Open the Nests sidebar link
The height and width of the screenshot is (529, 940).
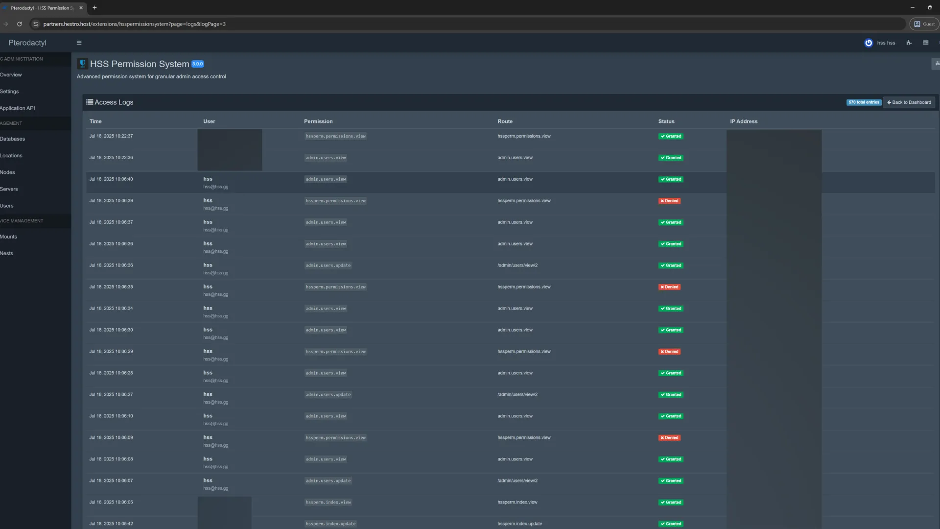pos(7,253)
